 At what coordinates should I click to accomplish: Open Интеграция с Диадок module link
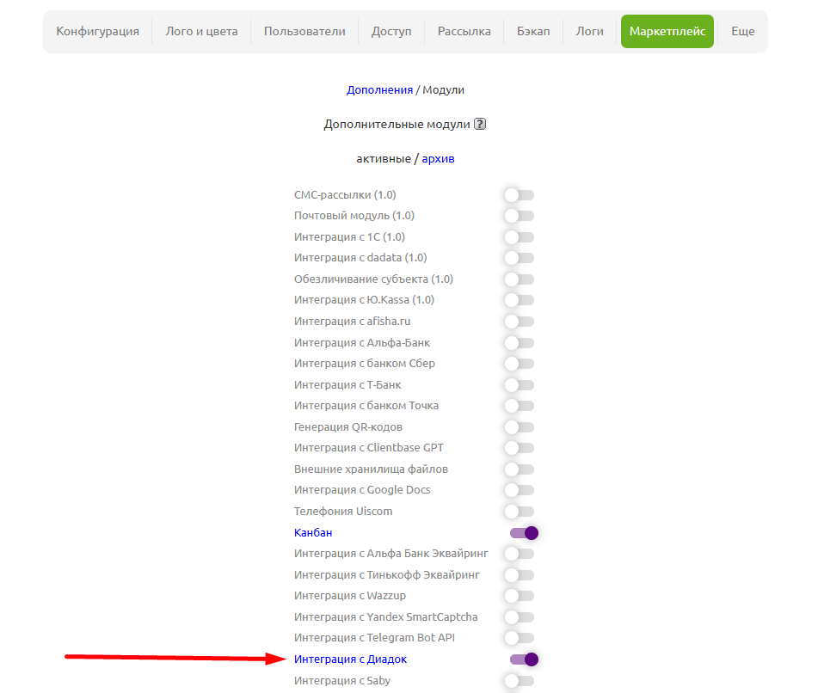(350, 659)
